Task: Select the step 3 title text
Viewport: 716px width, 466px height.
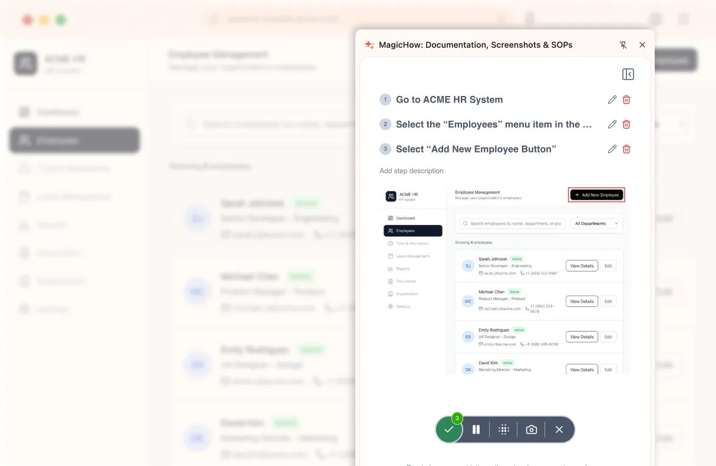Action: [x=476, y=149]
